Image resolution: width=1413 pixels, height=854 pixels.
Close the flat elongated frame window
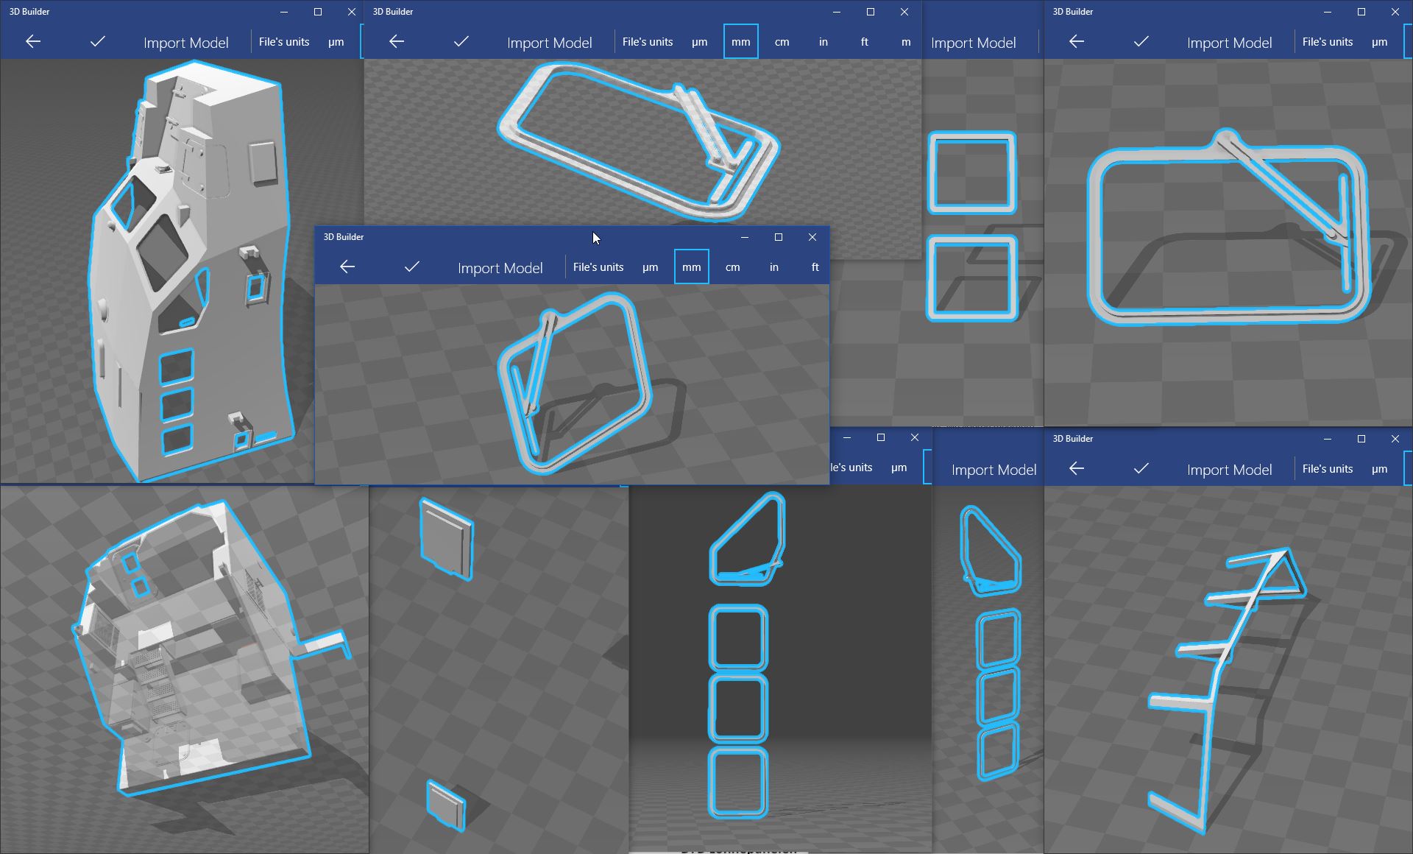tap(904, 12)
